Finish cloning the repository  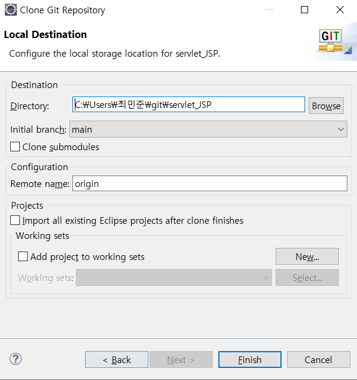coord(250,359)
